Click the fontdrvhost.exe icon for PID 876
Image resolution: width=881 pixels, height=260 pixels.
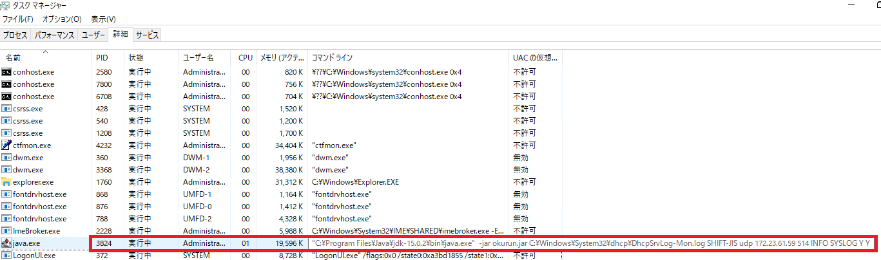point(6,207)
